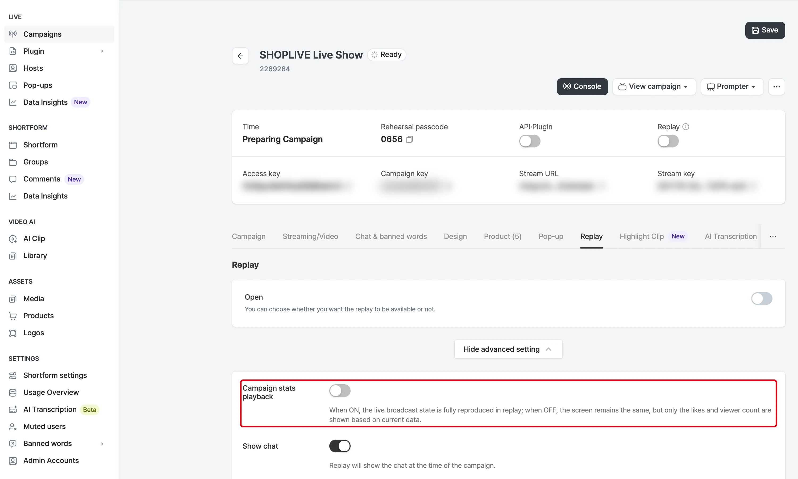Screen dimensions: 798x479
Task: Click the Replay info icon
Action: [686, 127]
